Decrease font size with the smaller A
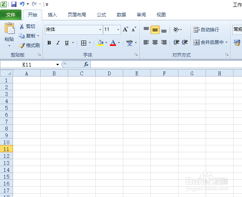The width and height of the screenshot is (242, 197). point(134,29)
